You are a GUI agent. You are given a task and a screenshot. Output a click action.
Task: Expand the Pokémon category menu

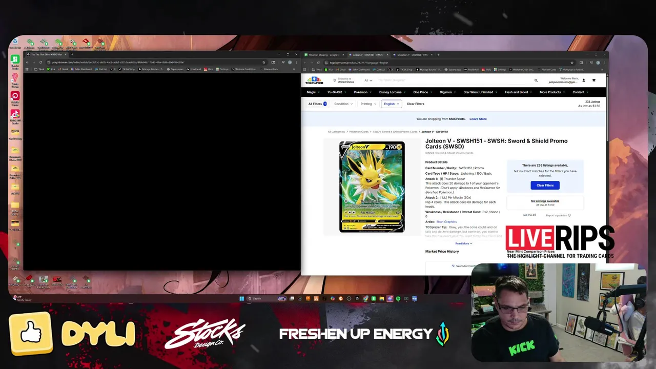pyautogui.click(x=362, y=92)
